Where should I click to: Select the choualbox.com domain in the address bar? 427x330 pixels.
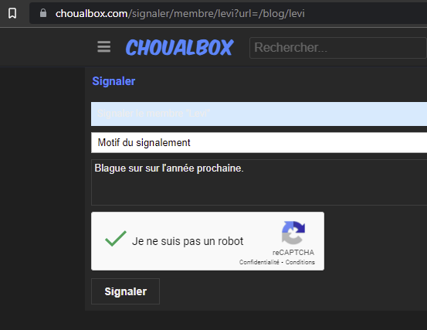click(x=91, y=13)
